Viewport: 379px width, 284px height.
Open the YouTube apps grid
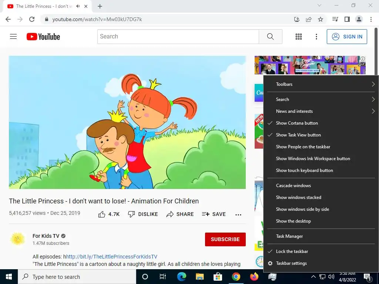pos(299,37)
